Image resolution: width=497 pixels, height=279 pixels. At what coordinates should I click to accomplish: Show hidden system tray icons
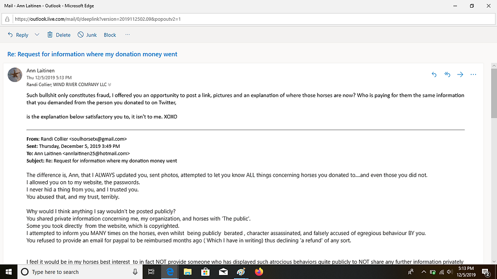click(423, 272)
